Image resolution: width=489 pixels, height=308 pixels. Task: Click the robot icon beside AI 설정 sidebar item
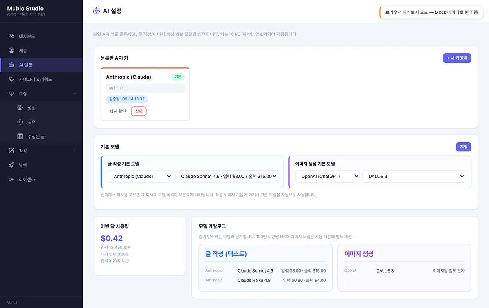(x=11, y=65)
